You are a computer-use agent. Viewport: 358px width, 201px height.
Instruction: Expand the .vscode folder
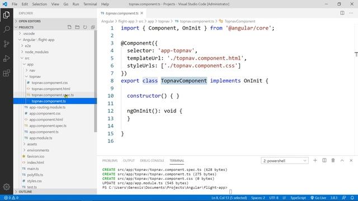[29, 33]
